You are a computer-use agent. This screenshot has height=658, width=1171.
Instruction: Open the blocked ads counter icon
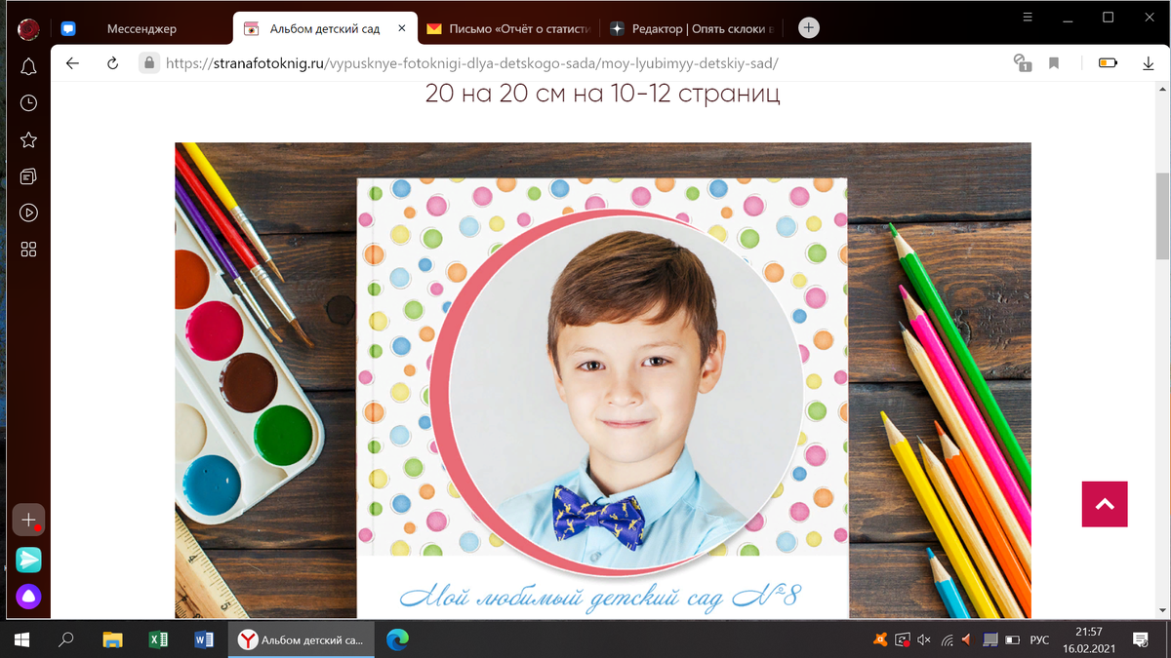1023,63
